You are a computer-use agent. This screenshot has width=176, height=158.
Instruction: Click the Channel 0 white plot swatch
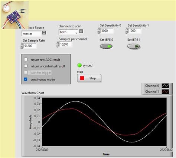tap(165, 86)
